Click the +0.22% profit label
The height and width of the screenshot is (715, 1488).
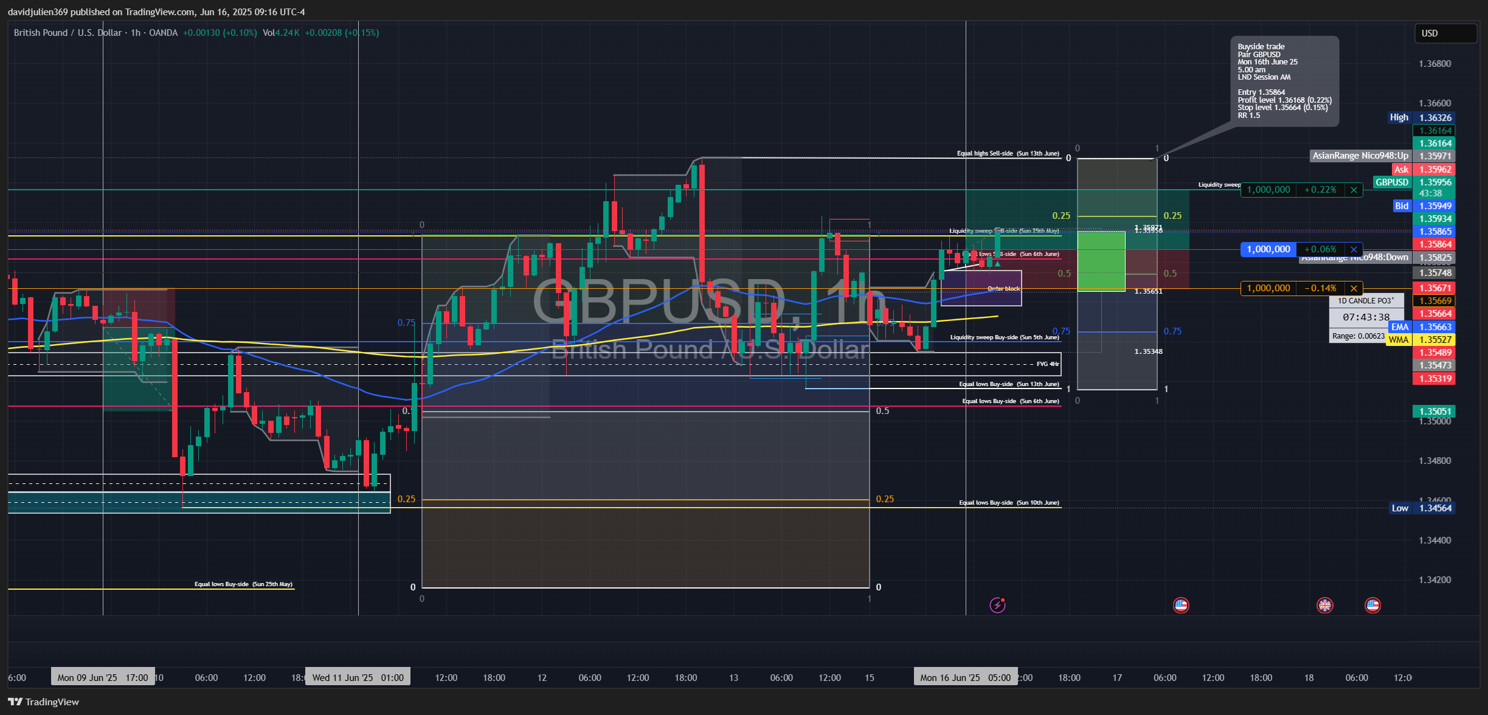point(1320,190)
